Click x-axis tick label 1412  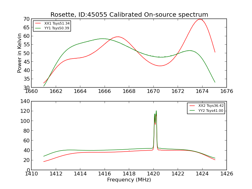(x=56, y=174)
